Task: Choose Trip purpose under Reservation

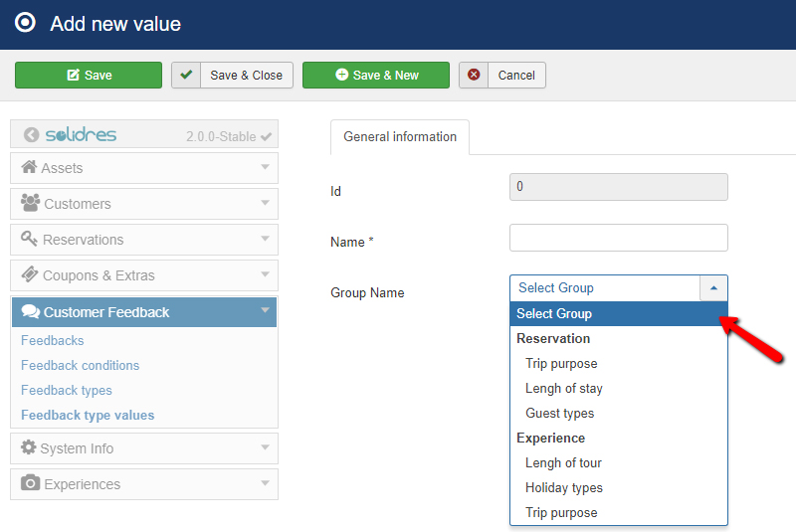Action: tap(561, 364)
